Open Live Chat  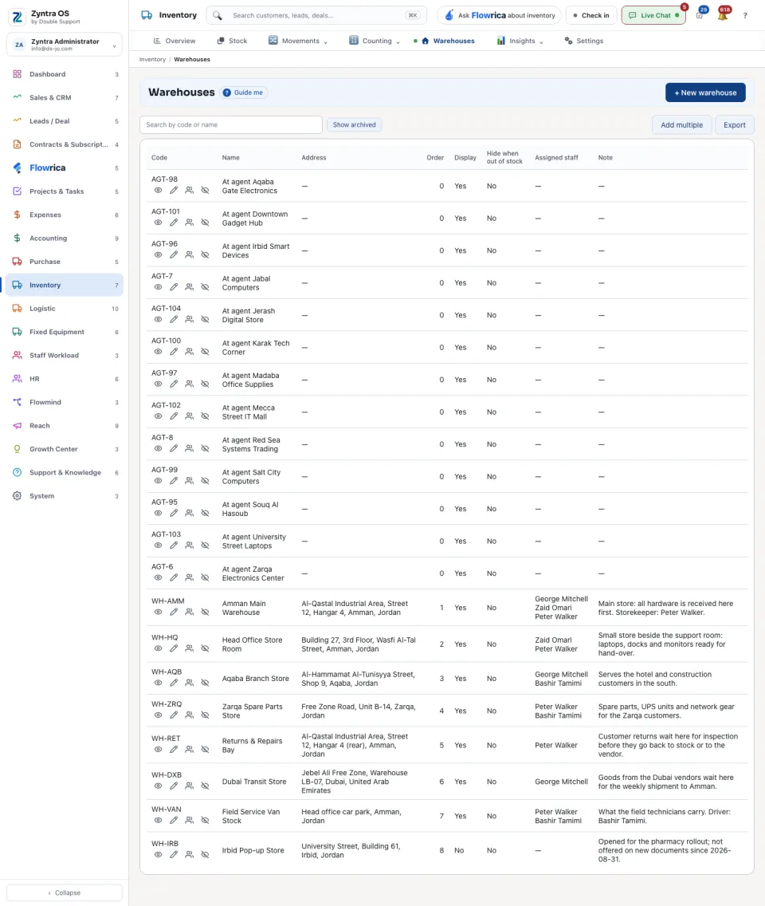[x=653, y=16]
